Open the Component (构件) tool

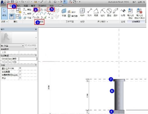[x=82, y=12]
